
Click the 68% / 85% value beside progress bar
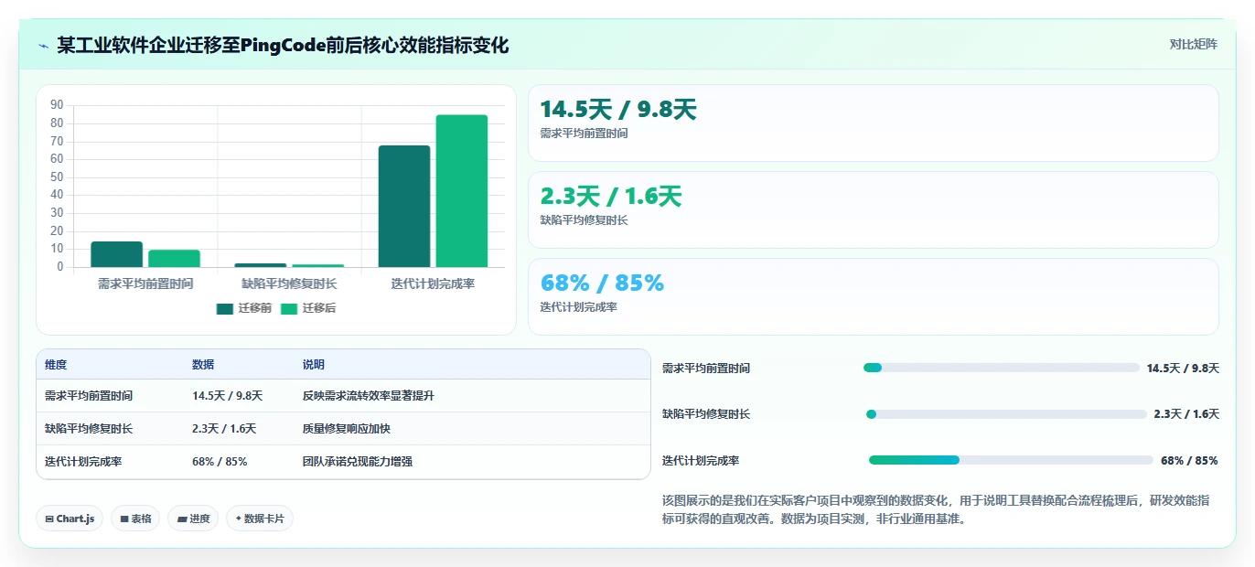tap(1189, 461)
